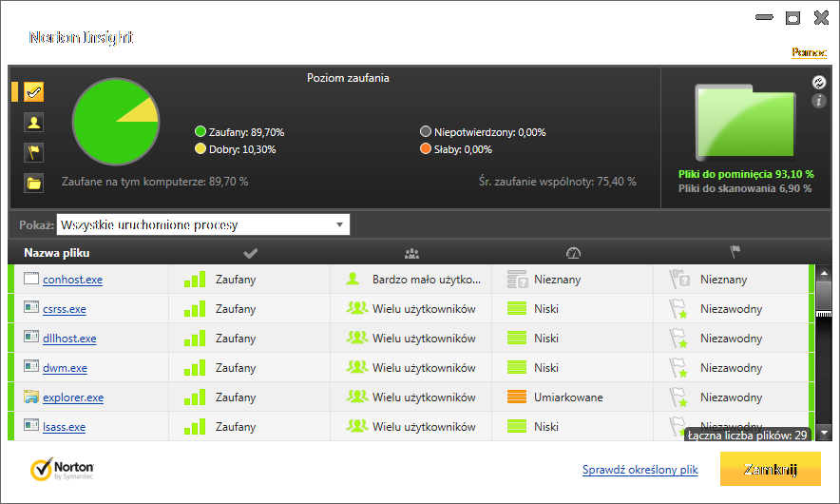Click the dwm.exe file icon
The width and height of the screenshot is (840, 504).
[x=31, y=366]
